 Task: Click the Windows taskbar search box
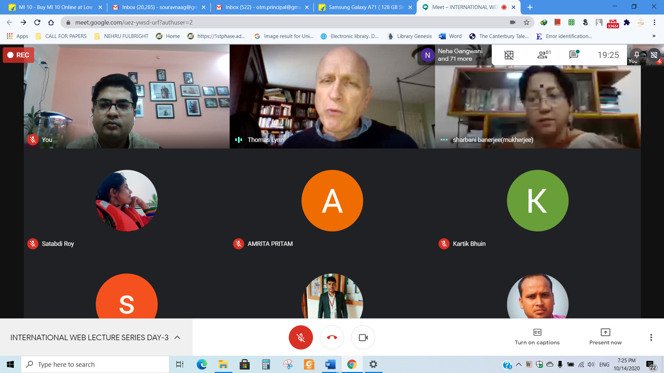tap(95, 364)
